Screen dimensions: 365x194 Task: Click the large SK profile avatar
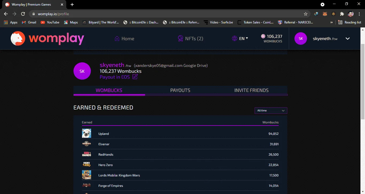pyautogui.click(x=82, y=71)
